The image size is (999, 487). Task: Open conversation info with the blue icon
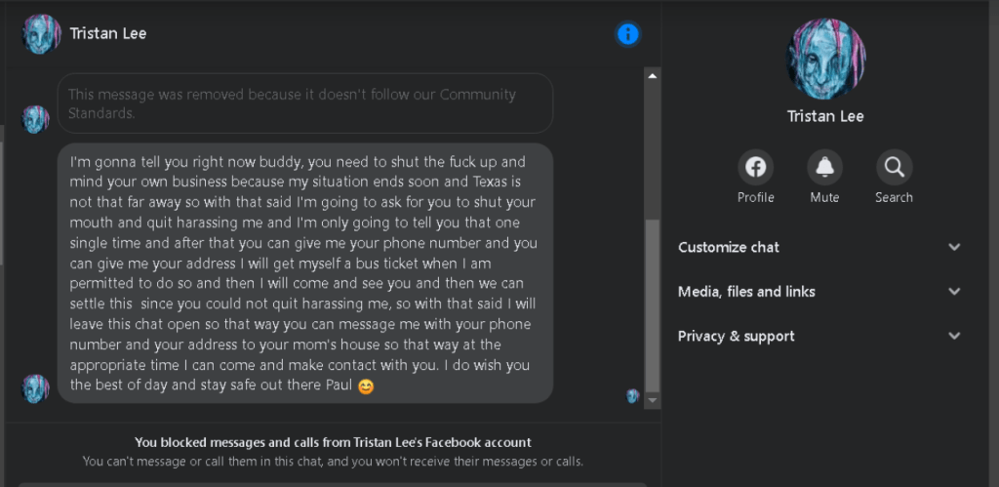tap(628, 34)
